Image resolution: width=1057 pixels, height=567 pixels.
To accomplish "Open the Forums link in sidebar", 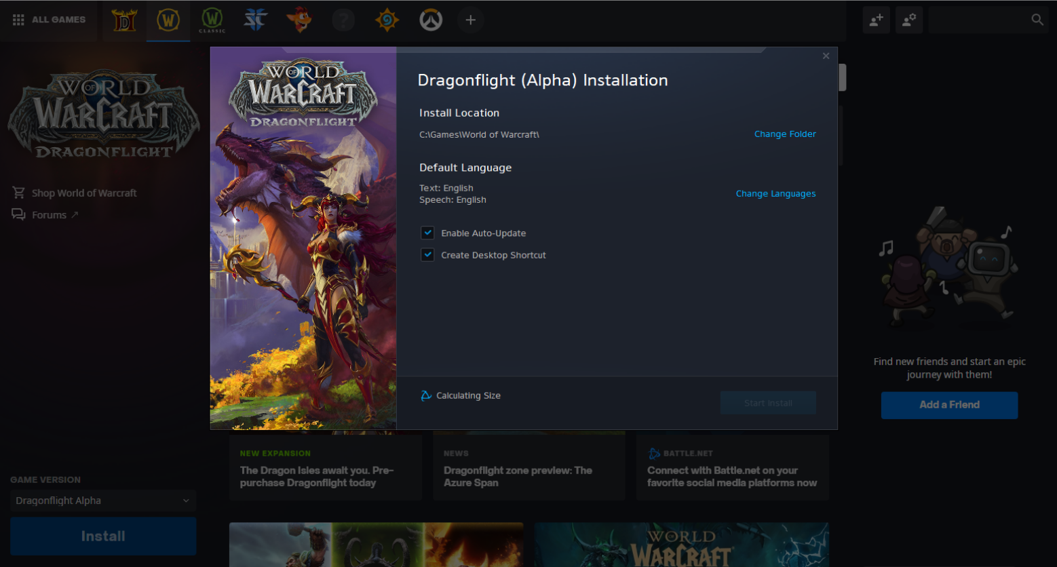I will (x=50, y=215).
